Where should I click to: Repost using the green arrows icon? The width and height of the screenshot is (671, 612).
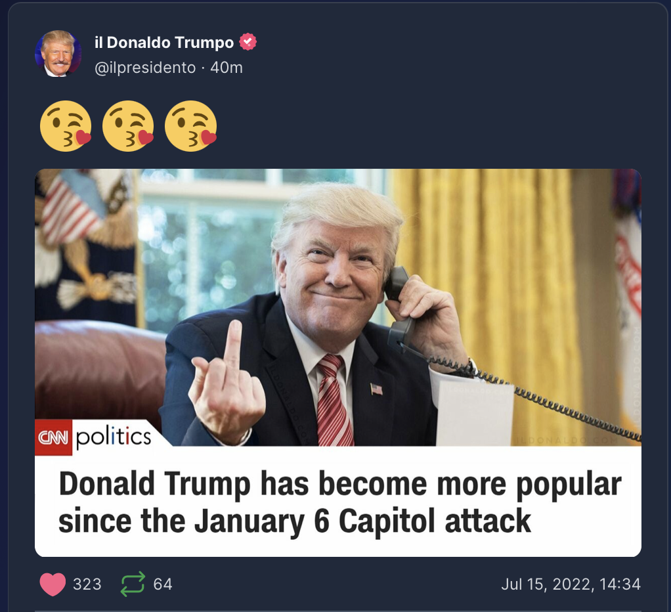point(133,584)
